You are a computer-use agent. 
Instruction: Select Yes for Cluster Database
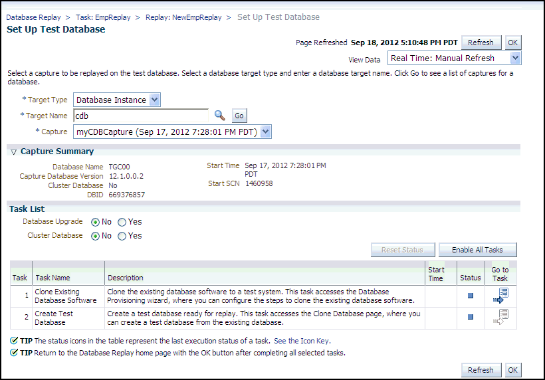[122, 236]
